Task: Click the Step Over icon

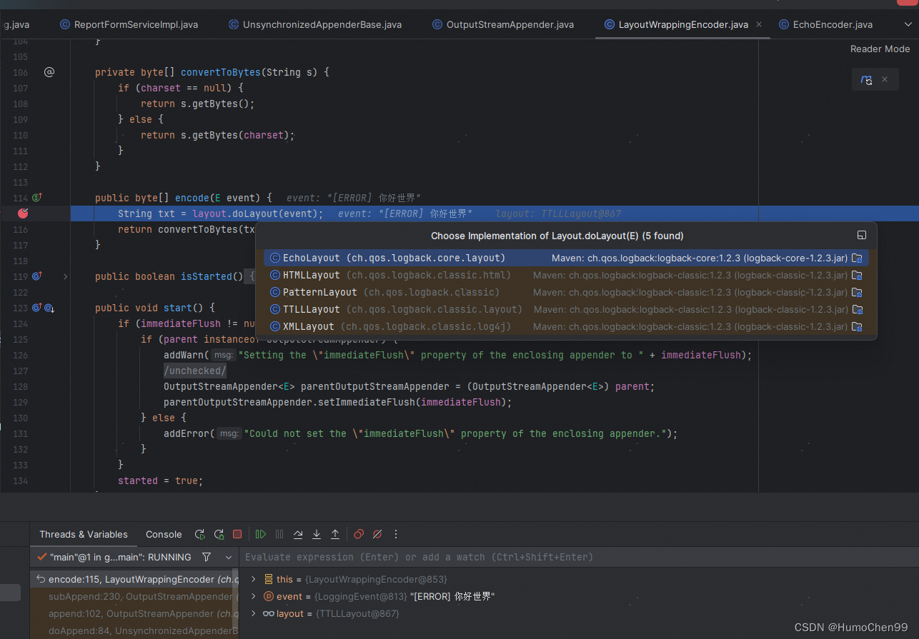Action: pos(298,534)
